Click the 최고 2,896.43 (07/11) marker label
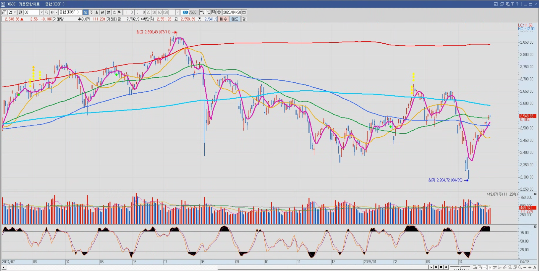539x271 pixels. [x=153, y=32]
